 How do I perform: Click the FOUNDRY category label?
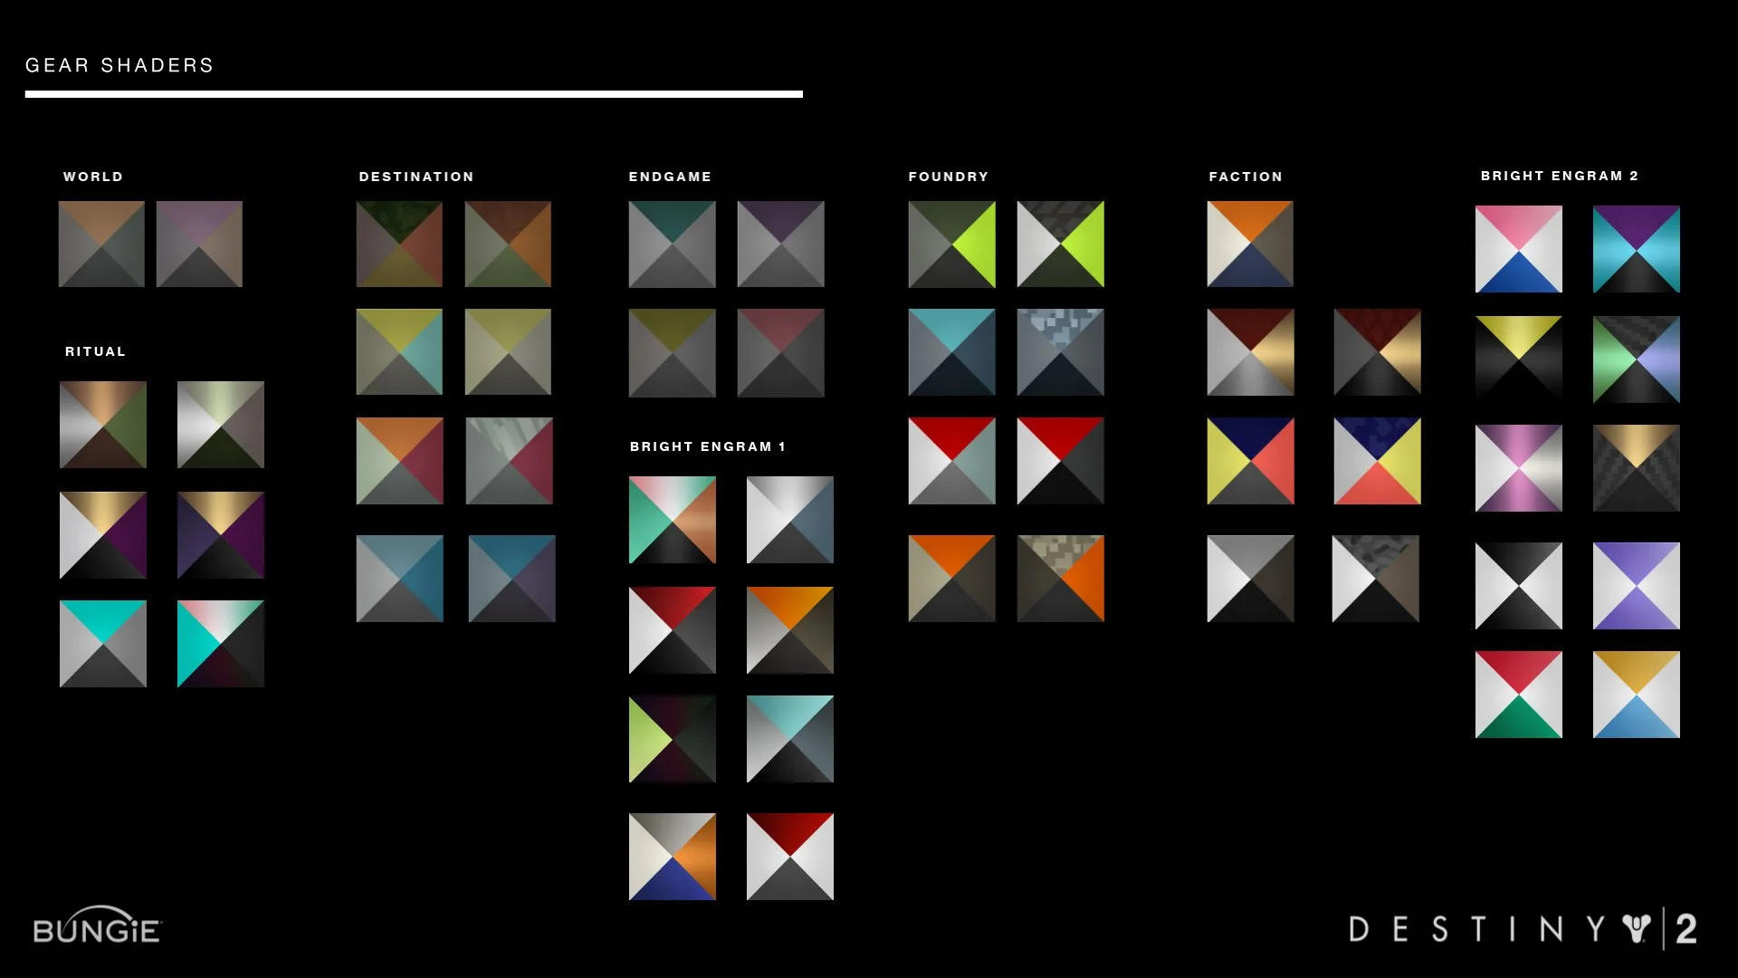[949, 177]
